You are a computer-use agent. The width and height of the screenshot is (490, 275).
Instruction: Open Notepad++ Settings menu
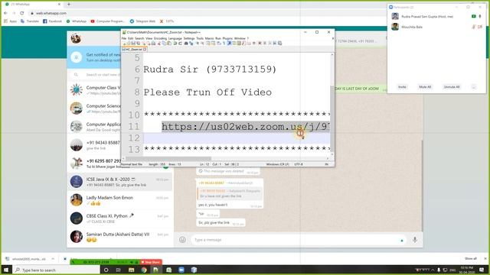(189, 38)
